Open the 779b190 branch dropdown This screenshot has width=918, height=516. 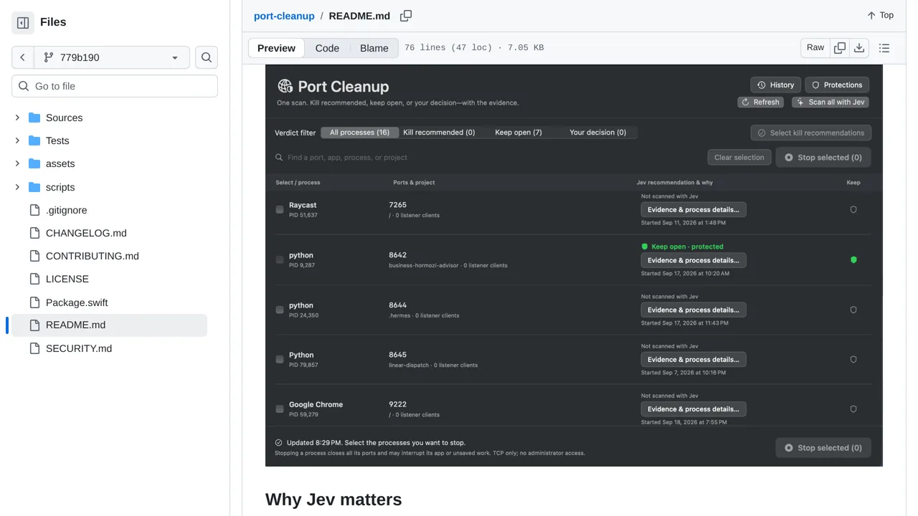click(112, 57)
